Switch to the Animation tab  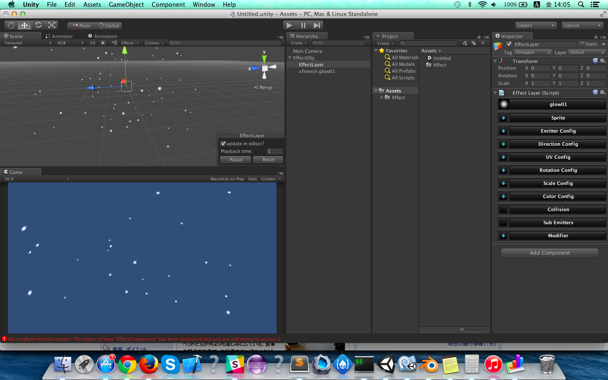pyautogui.click(x=103, y=36)
